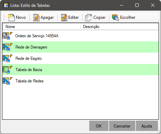
Task: Click the Ordem de Serviço 14954A row icon
Action: (x=8, y=36)
